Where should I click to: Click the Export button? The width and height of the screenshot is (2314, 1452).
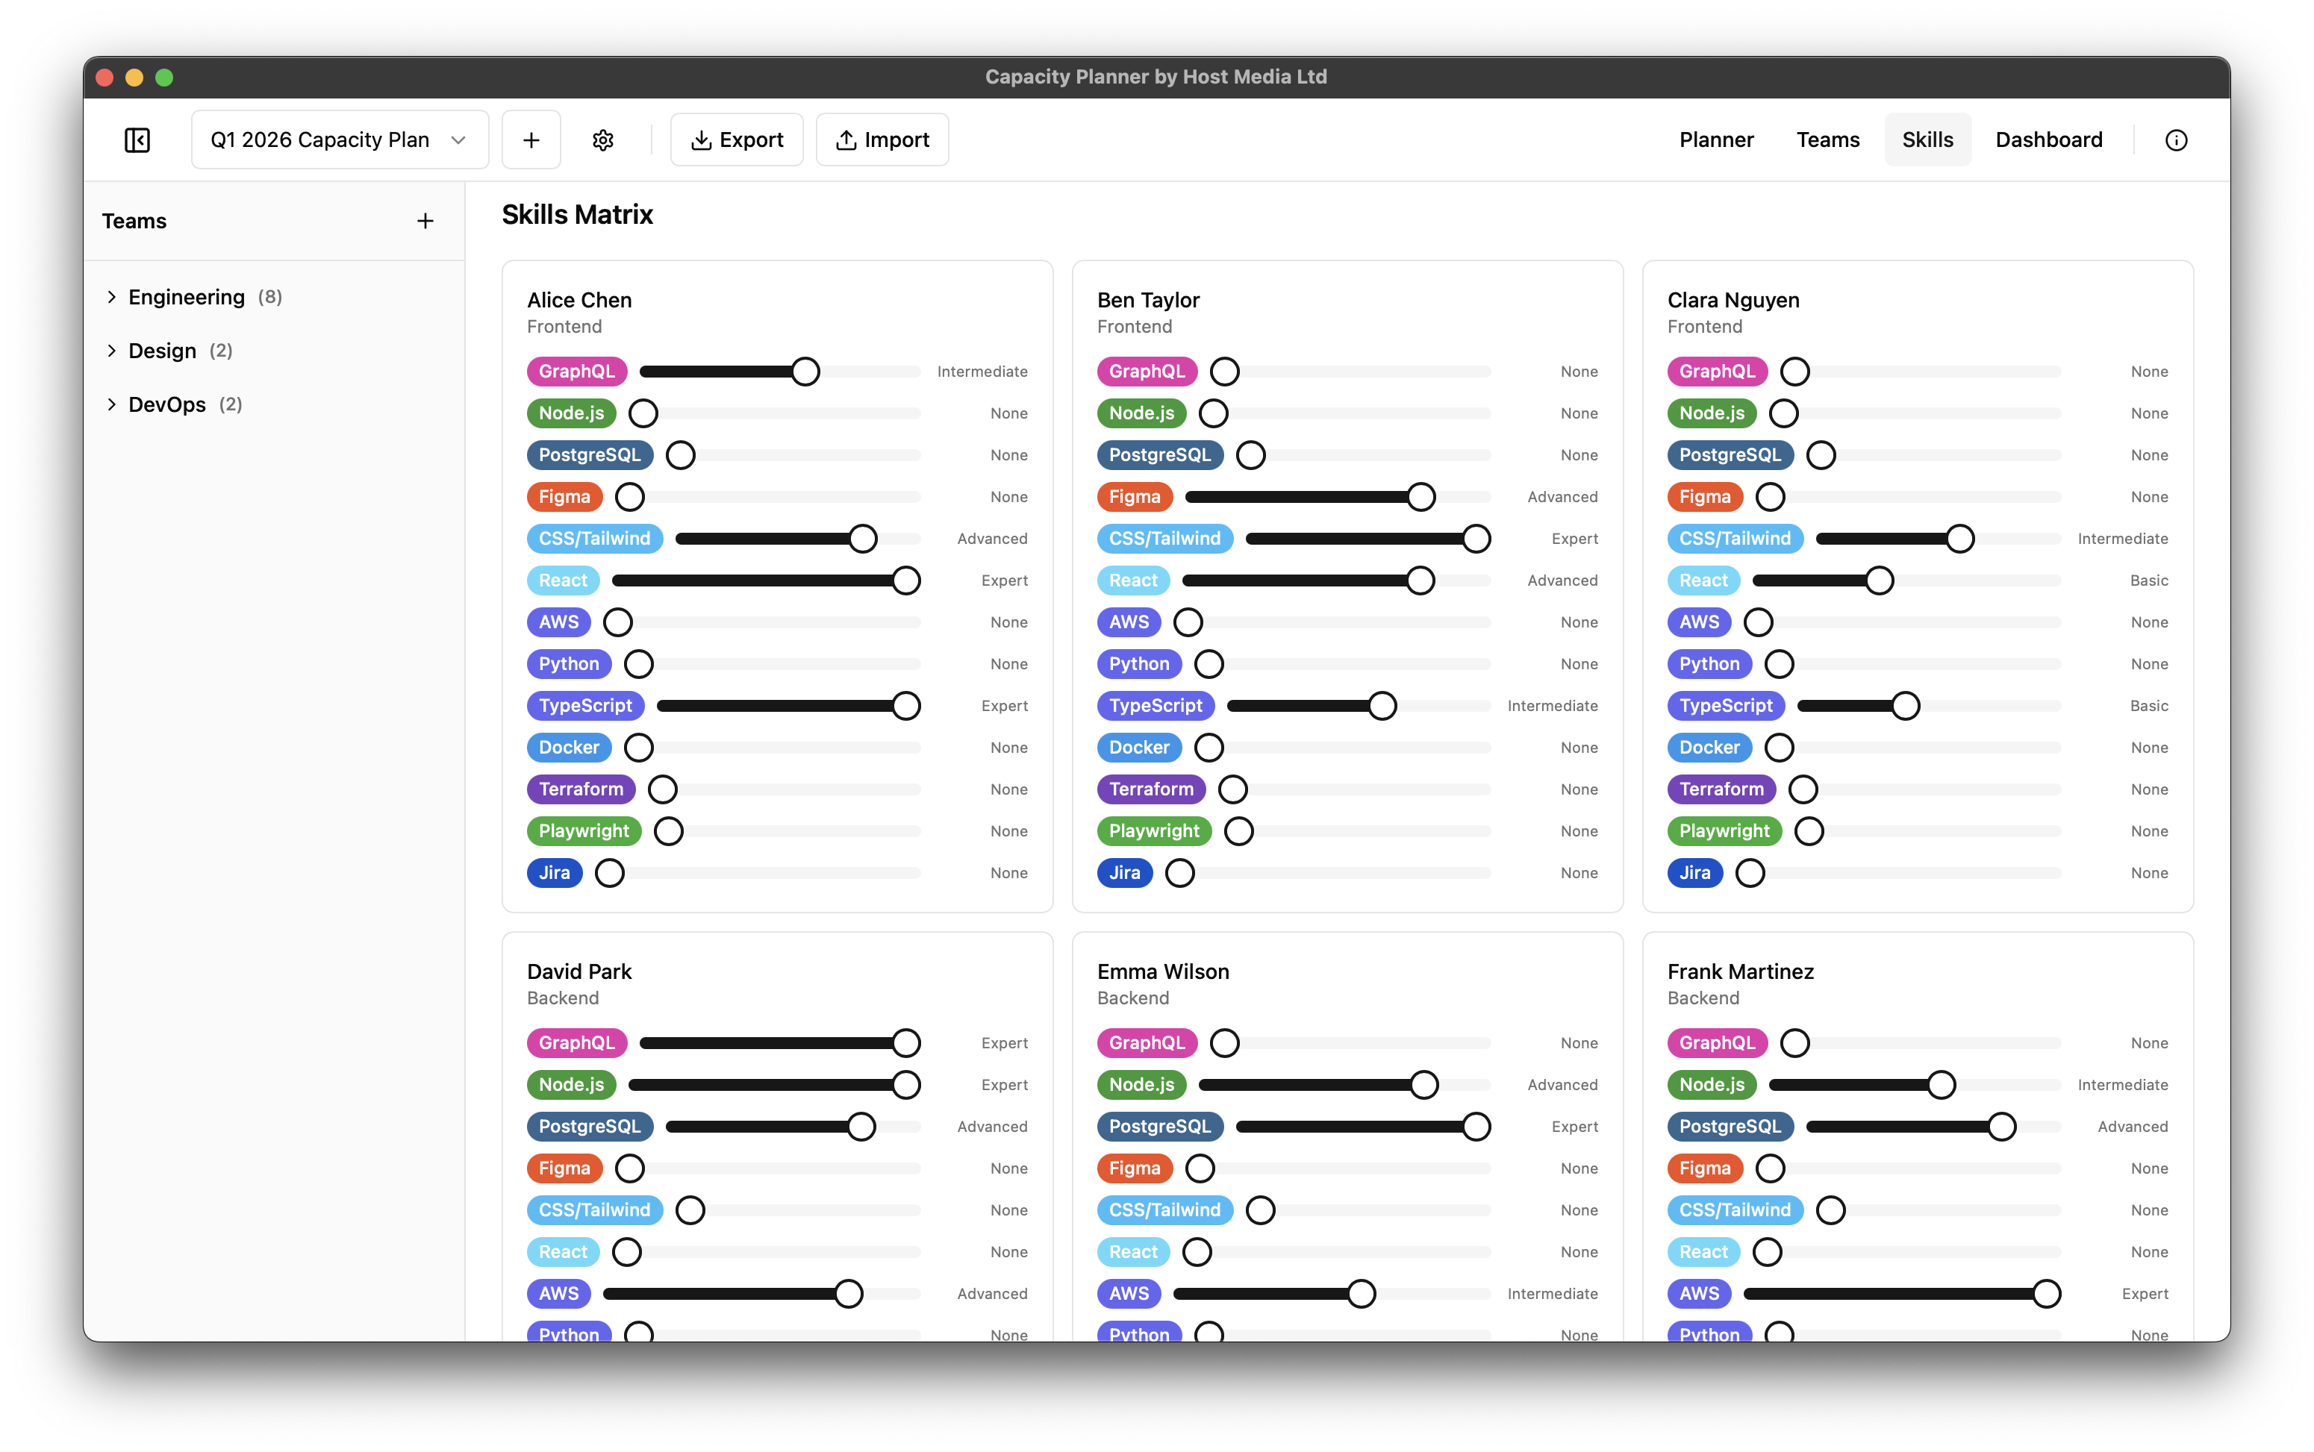click(x=737, y=140)
